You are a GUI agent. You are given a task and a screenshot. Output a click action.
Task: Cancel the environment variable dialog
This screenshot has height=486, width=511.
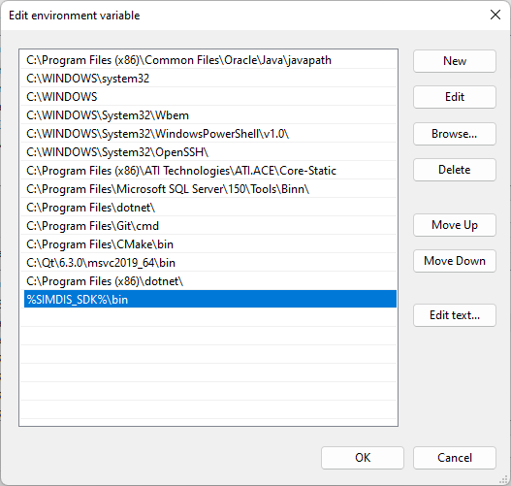tap(455, 458)
